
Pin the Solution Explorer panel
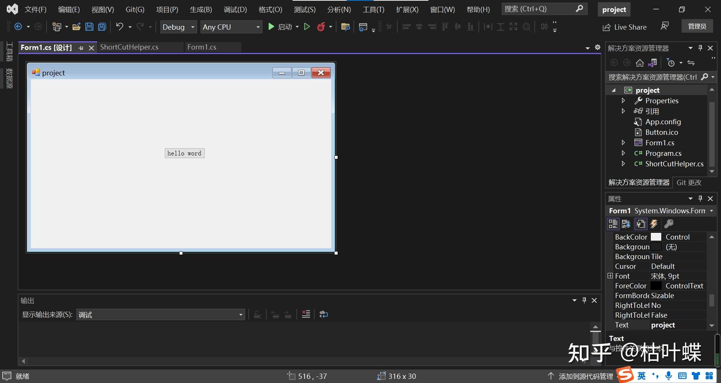[700, 48]
